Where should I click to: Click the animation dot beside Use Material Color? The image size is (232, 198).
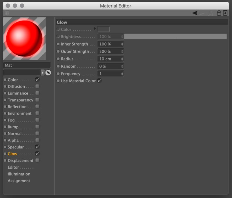point(58,81)
